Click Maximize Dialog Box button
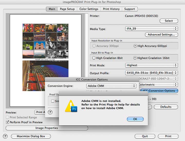The width and height of the screenshot is (185, 141). 31,136
